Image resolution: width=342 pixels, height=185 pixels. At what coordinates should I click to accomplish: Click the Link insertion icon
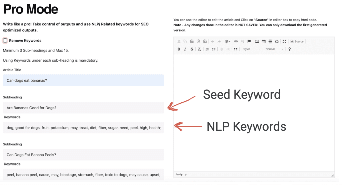(x=236, y=42)
